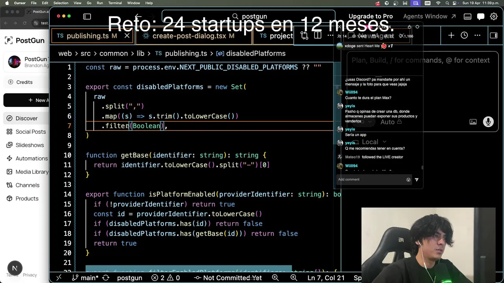Open the Apple menu

(x=7, y=3)
